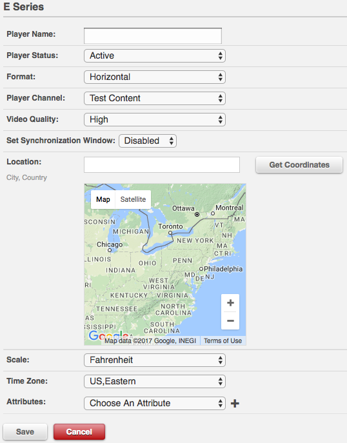Click the Ottawa marker on the map
This screenshot has height=443, width=347.
[x=197, y=215]
